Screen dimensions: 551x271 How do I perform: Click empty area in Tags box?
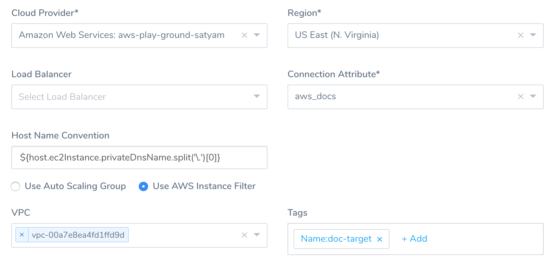point(484,239)
